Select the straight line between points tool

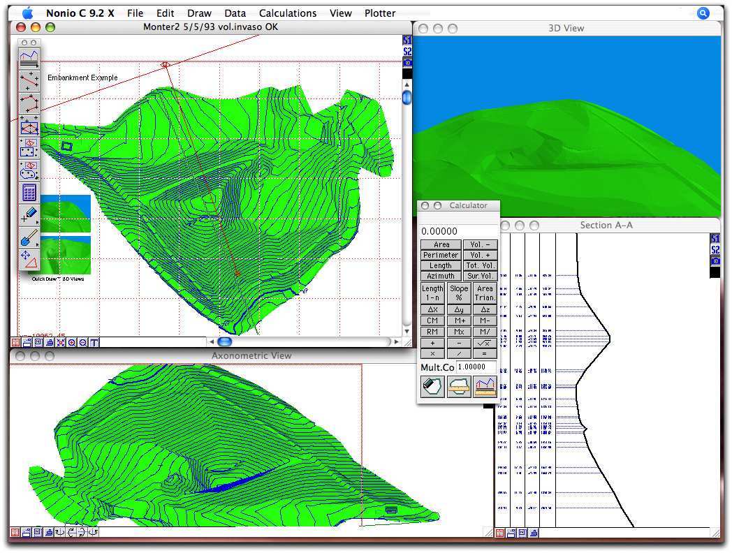29,81
